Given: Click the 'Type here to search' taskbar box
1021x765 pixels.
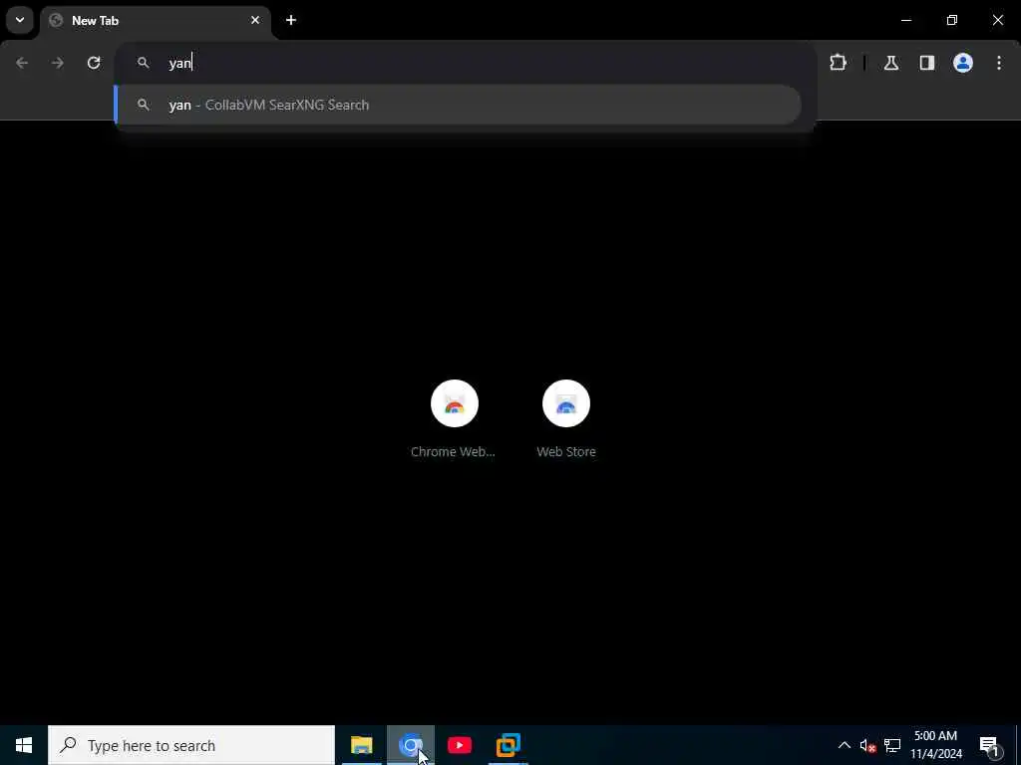Looking at the screenshot, I should [x=191, y=745].
